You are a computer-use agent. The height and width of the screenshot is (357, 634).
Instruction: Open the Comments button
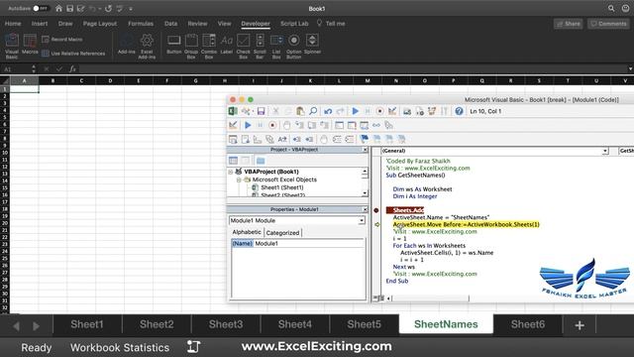608,24
